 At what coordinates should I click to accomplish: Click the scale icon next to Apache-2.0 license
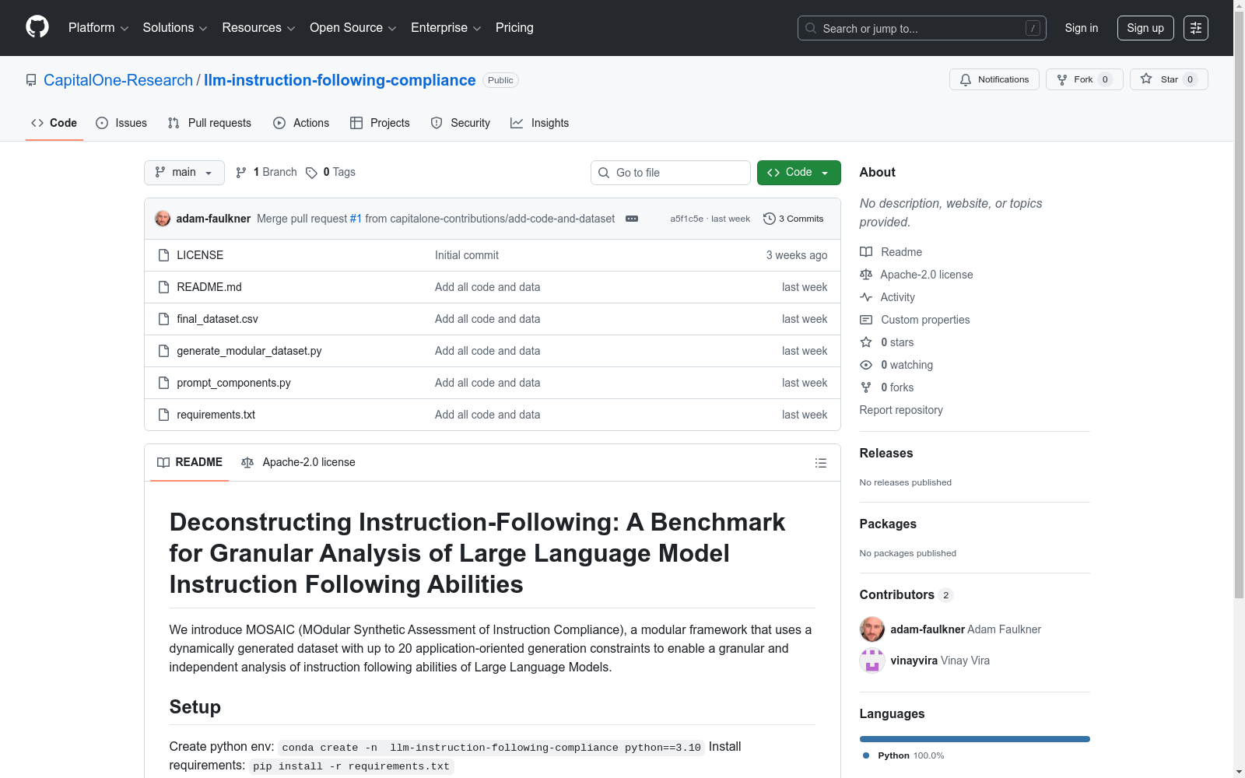point(866,275)
